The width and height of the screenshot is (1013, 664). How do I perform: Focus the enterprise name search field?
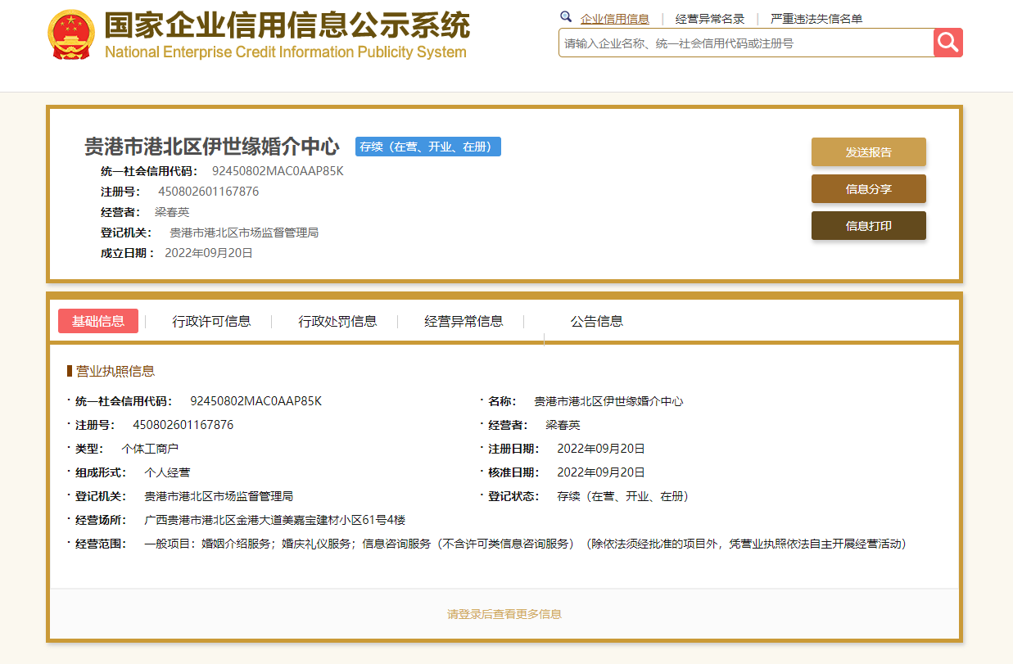coord(746,43)
